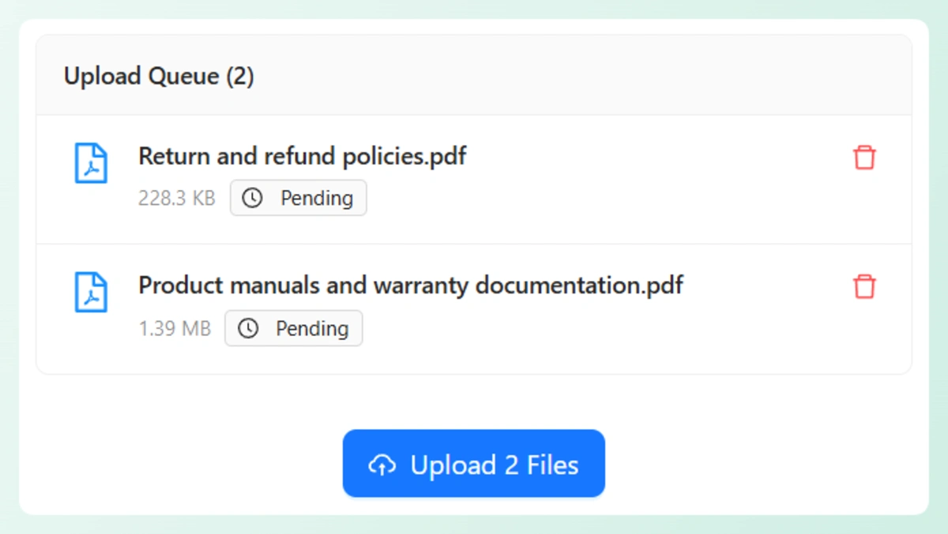The image size is (948, 534).
Task: Remove Product manuals and warranty documentation.pdf via trash
Action: click(x=864, y=286)
